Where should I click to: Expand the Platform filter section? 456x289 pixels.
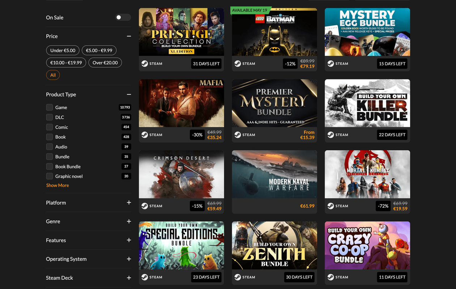(x=129, y=203)
